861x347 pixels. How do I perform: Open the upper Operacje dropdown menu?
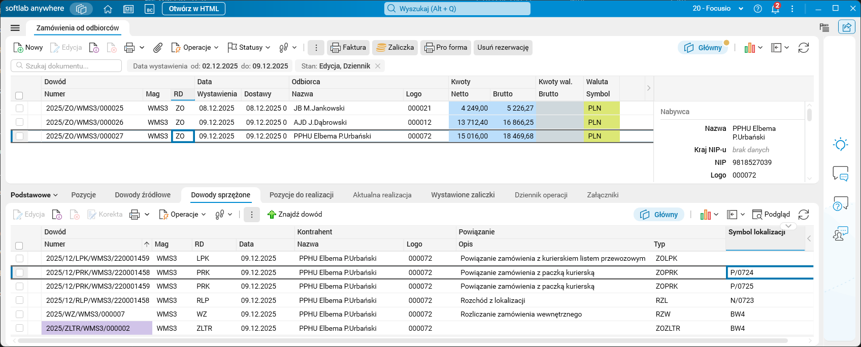click(x=195, y=48)
